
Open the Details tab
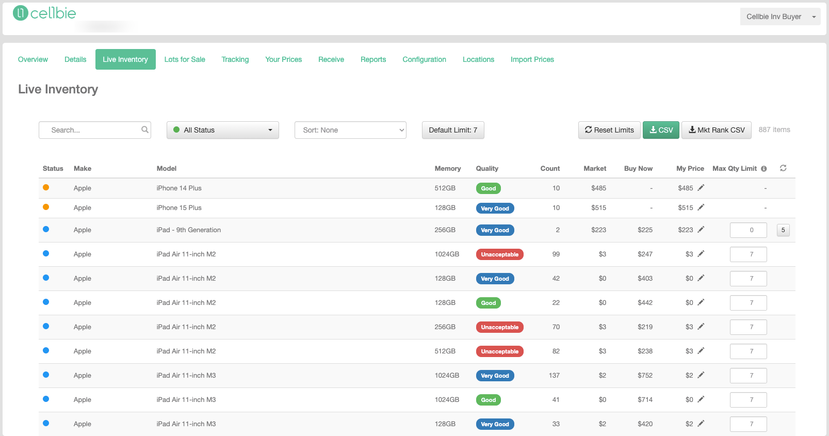click(75, 59)
